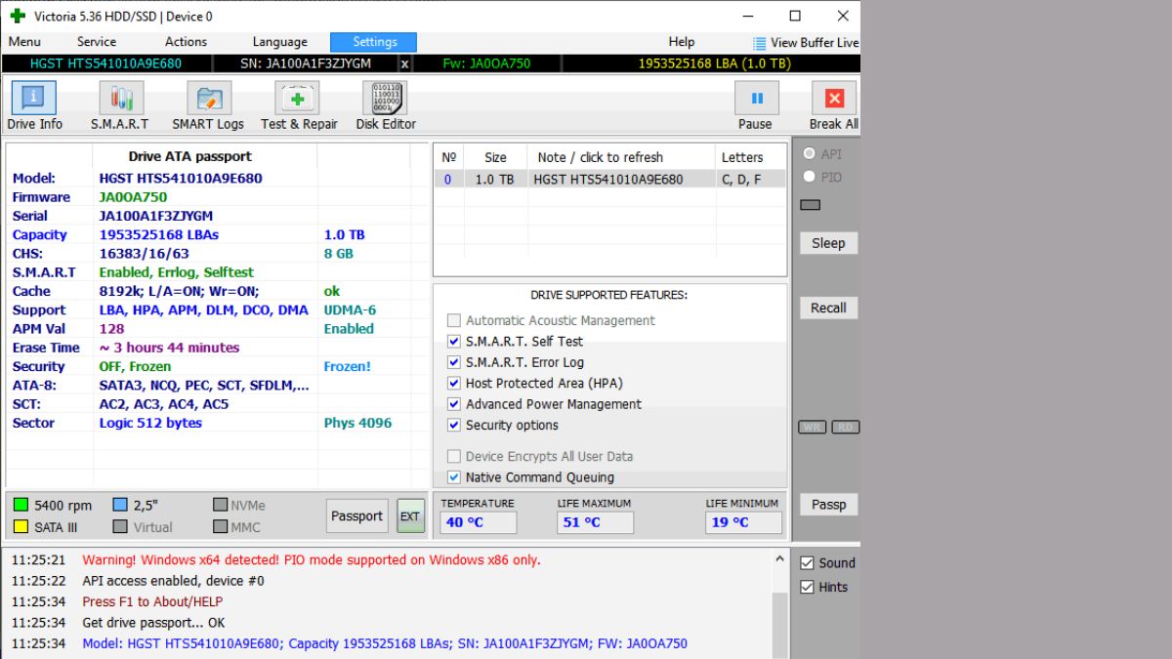
Task: Click the x next to the serial number
Action: 404,63
